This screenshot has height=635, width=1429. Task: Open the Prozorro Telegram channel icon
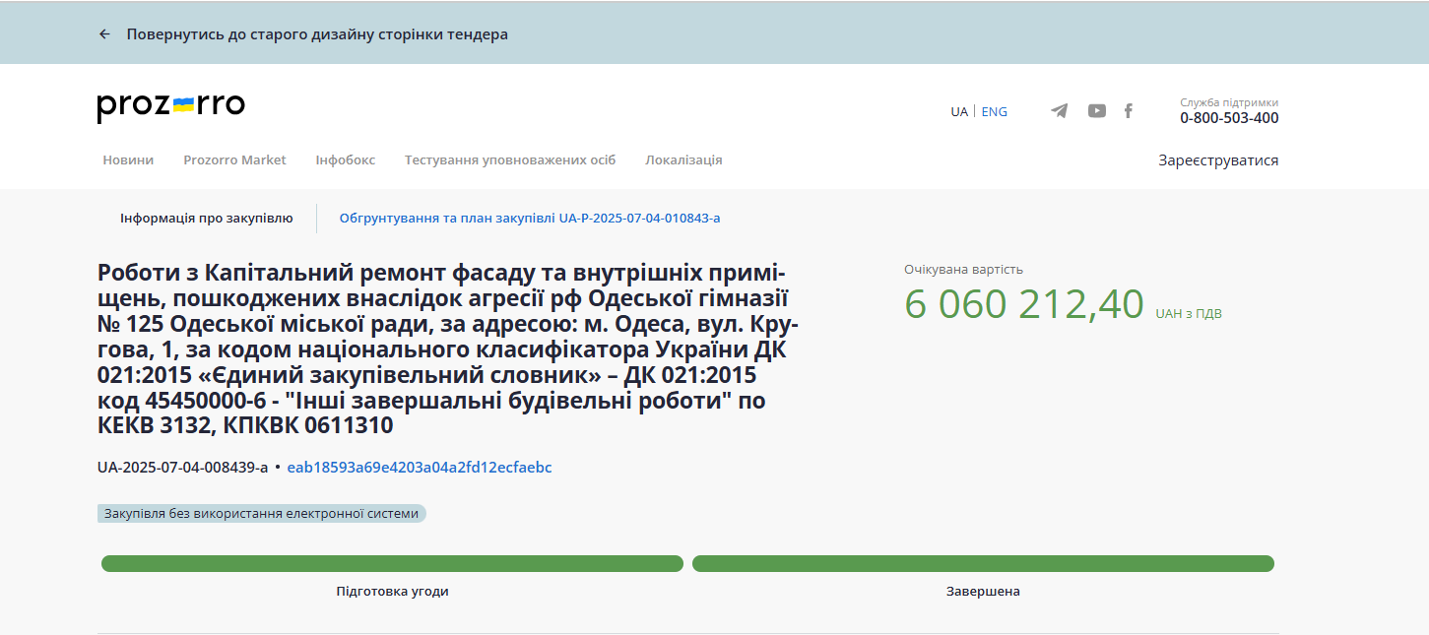point(1059,111)
